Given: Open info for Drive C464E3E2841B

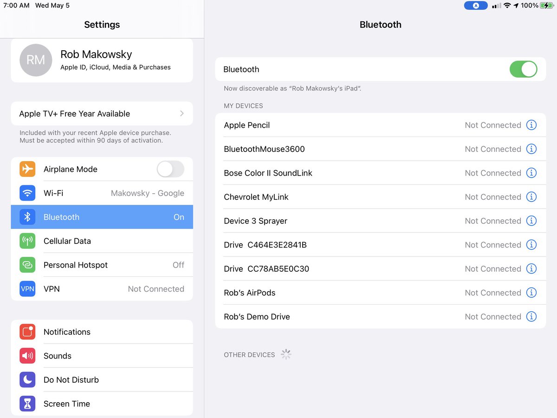Looking at the screenshot, I should pos(531,245).
